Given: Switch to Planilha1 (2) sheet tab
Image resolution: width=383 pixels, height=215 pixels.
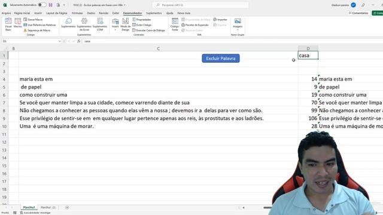Looking at the screenshot, I should [x=48, y=207].
